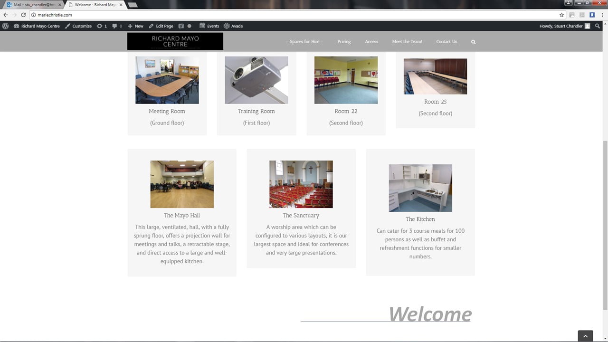Expand the Spaces for Hire menu
Screen dimensions: 608x342
click(304, 42)
